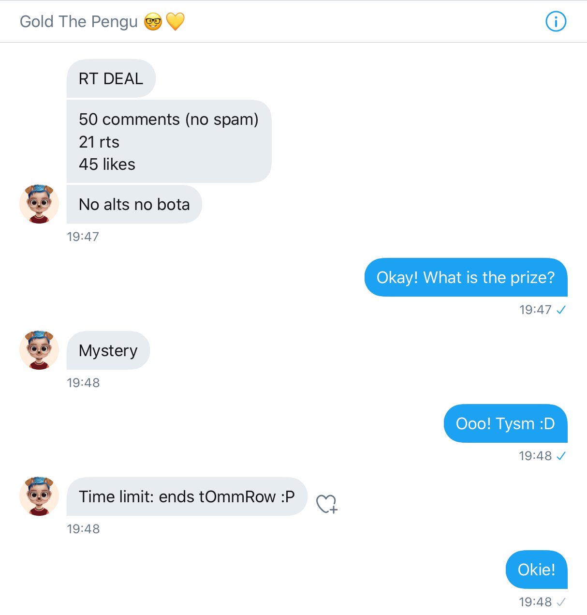Click the 'No alts no bota' message
Viewport: 587px width, 615px height.
(134, 204)
